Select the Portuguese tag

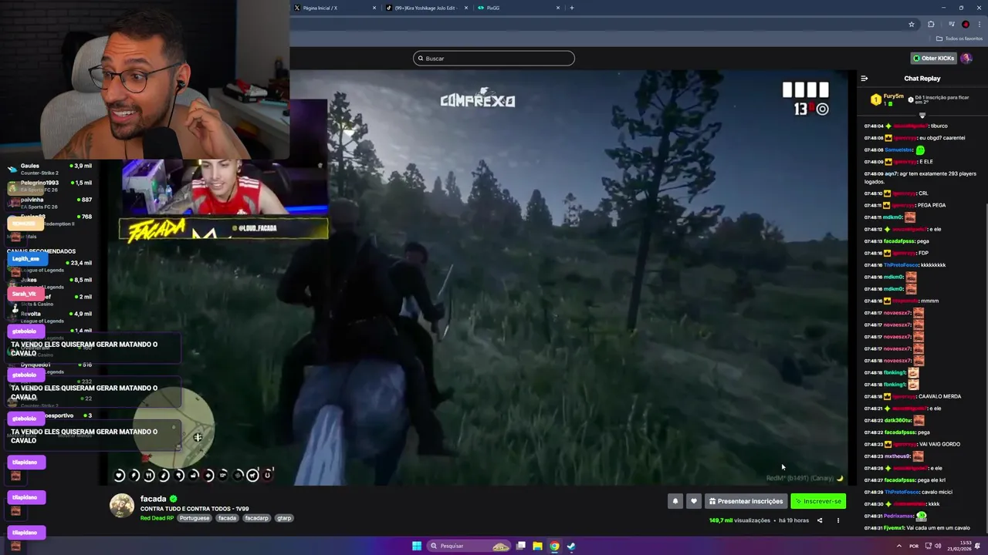click(x=195, y=518)
